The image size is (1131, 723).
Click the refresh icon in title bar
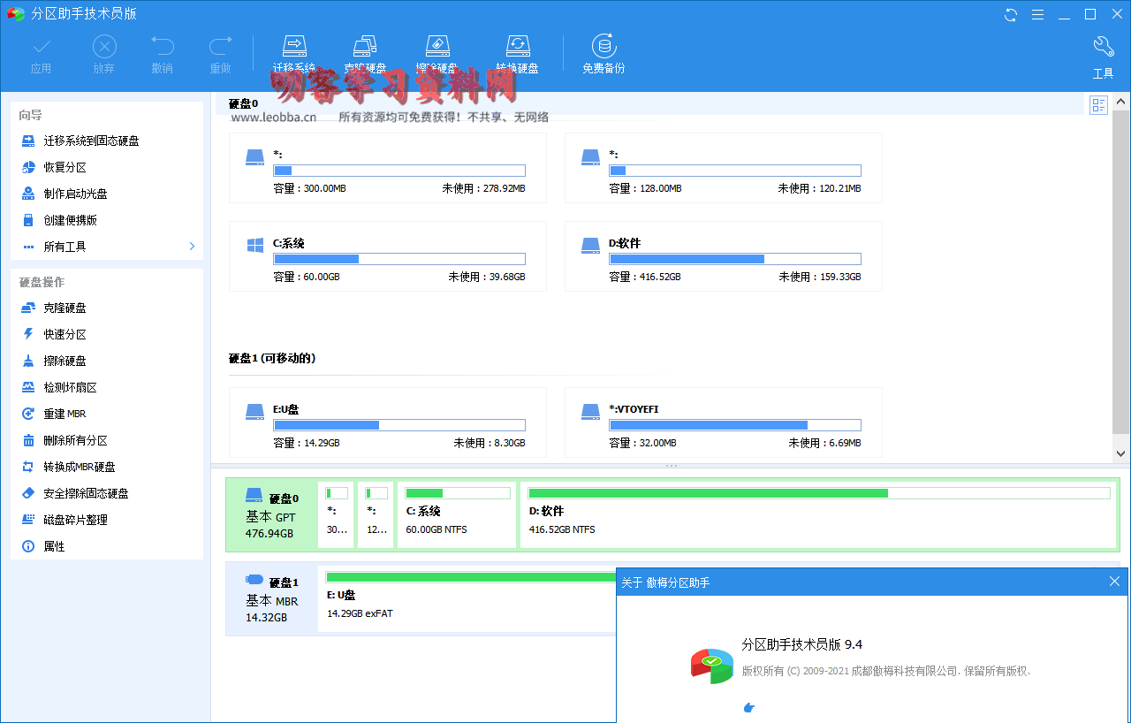click(x=1011, y=14)
